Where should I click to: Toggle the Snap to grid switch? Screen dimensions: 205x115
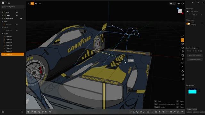click(188, 11)
